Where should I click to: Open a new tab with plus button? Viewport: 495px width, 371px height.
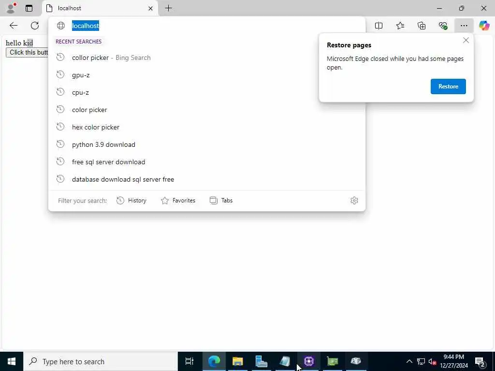[x=169, y=8]
